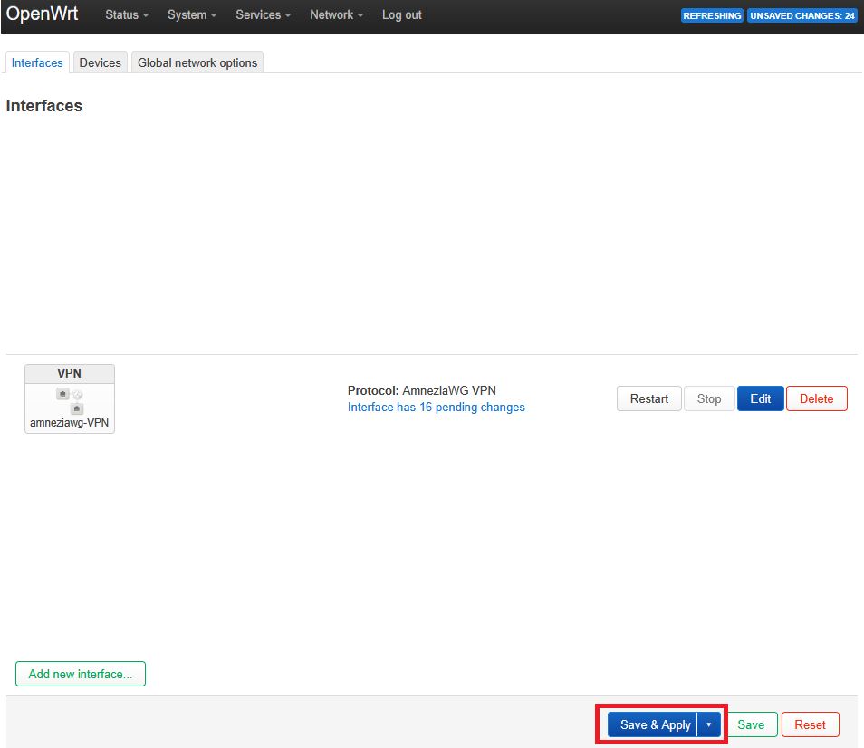Expand the System dropdown menu
The height and width of the screenshot is (748, 864).
pyautogui.click(x=192, y=15)
